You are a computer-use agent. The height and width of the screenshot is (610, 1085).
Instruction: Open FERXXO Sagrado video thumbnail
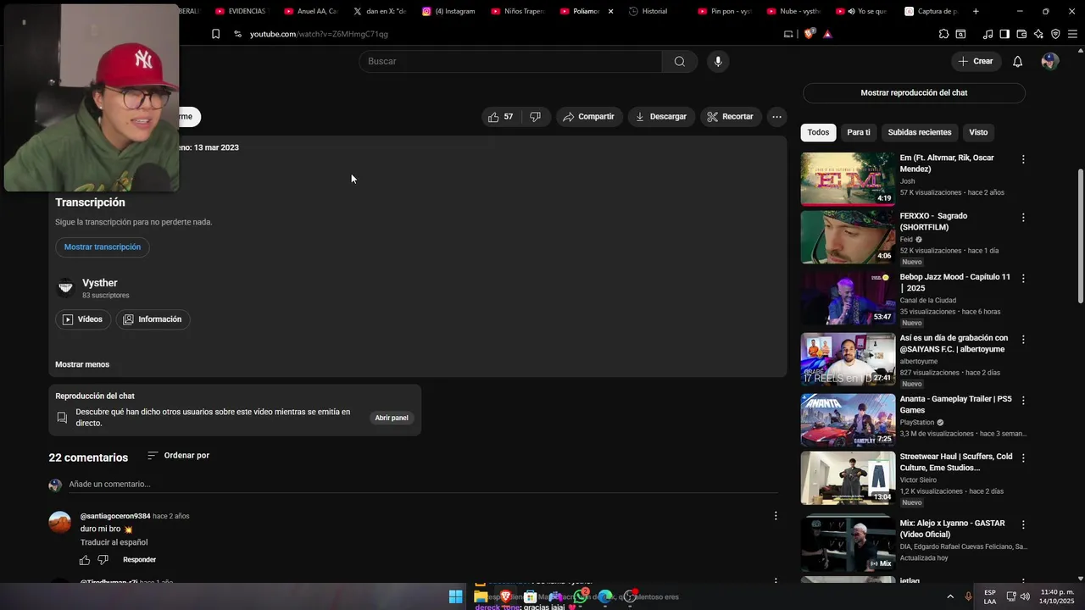[x=848, y=237]
